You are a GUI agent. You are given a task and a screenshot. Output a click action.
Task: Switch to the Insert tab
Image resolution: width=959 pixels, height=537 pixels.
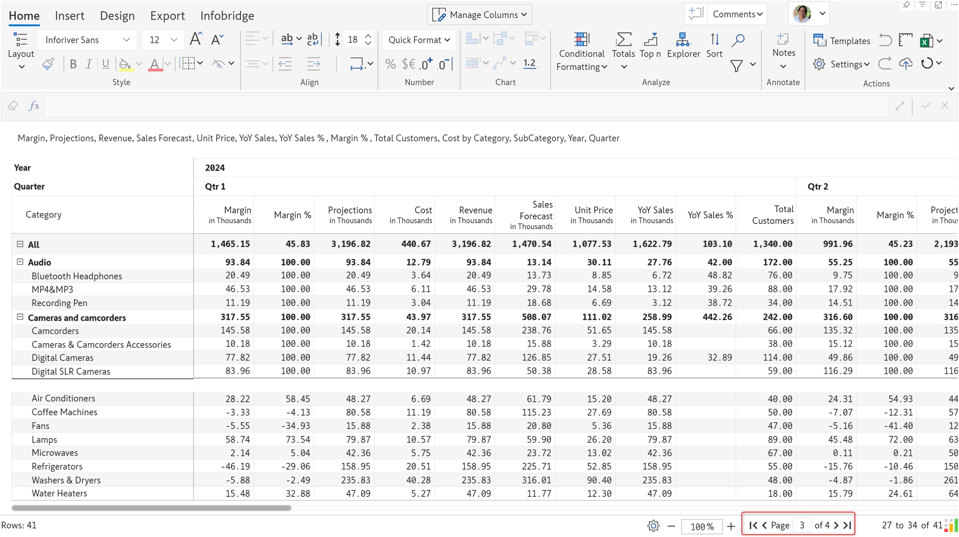pyautogui.click(x=70, y=16)
